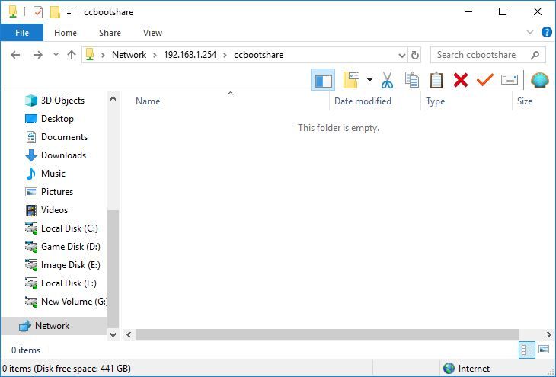556x377 pixels.
Task: Switch to Large icons view in status bar
Action: click(544, 350)
